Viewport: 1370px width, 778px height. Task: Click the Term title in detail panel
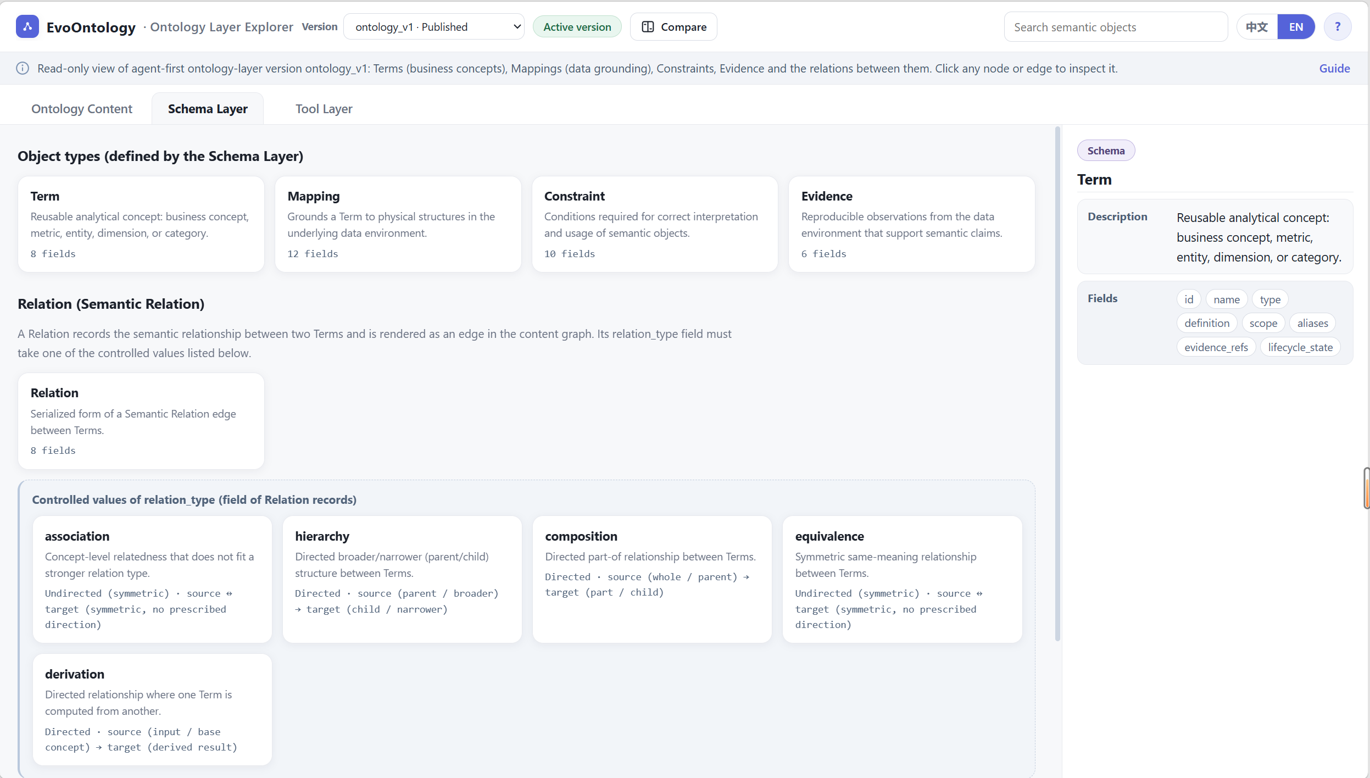(x=1094, y=180)
